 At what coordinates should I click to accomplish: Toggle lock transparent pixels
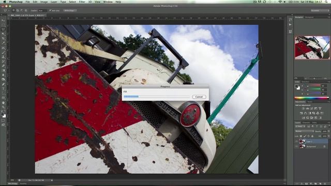point(301,136)
